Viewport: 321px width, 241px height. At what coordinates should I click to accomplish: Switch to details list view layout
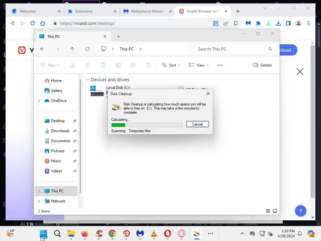click(x=268, y=211)
